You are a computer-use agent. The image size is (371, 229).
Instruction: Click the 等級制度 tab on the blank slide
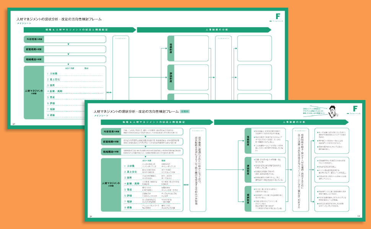(x=171, y=48)
